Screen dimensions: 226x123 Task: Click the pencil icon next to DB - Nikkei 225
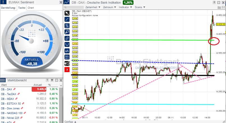click(x=22, y=118)
